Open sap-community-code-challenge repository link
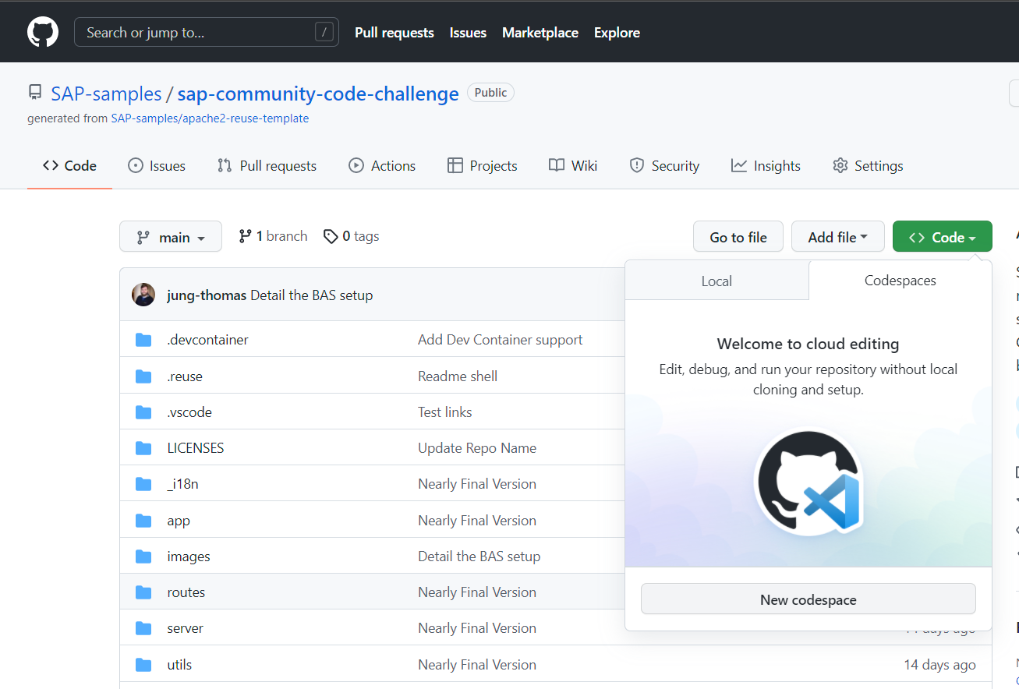This screenshot has width=1019, height=689. (318, 94)
